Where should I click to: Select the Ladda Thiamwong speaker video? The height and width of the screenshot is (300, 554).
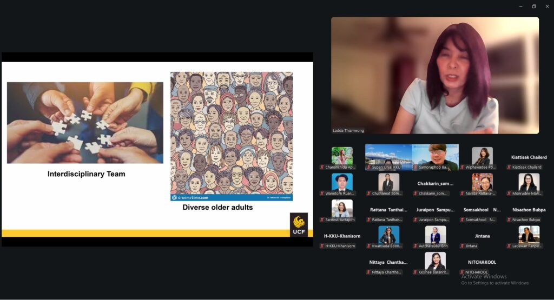coord(435,75)
